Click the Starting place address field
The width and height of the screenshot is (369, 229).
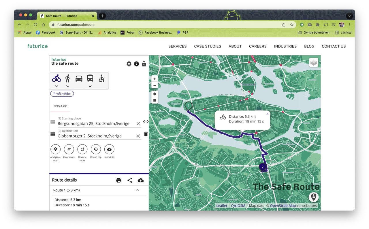(x=95, y=124)
